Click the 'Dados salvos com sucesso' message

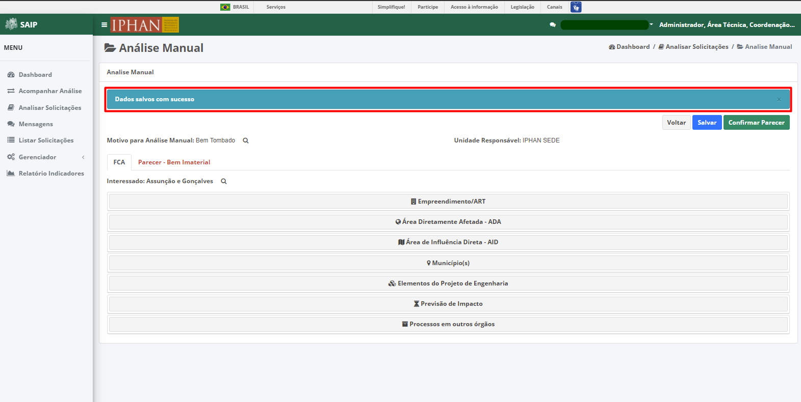coord(154,99)
